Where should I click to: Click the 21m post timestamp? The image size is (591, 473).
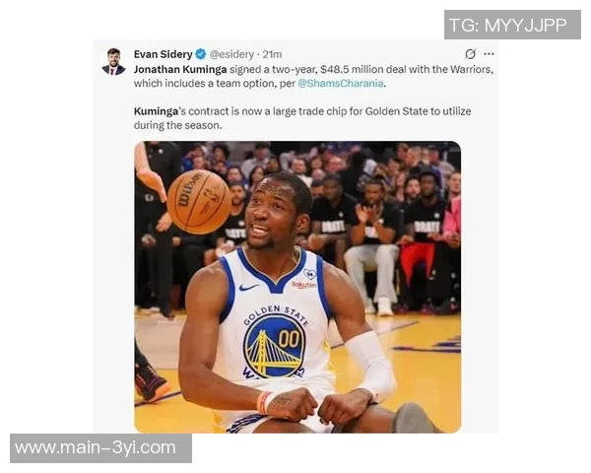click(272, 54)
